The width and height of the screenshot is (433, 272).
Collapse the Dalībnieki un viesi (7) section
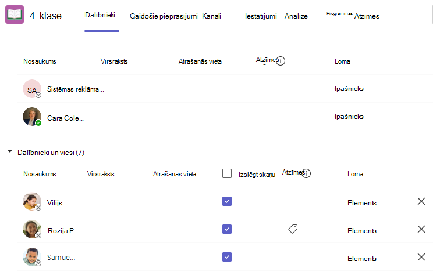tap(10, 152)
